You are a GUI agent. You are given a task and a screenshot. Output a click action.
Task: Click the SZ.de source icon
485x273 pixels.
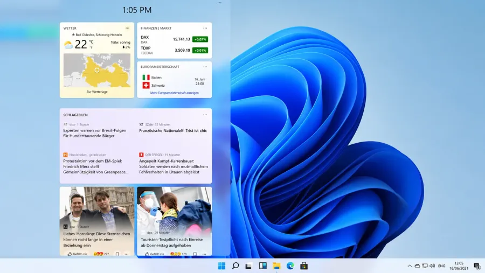click(x=141, y=124)
